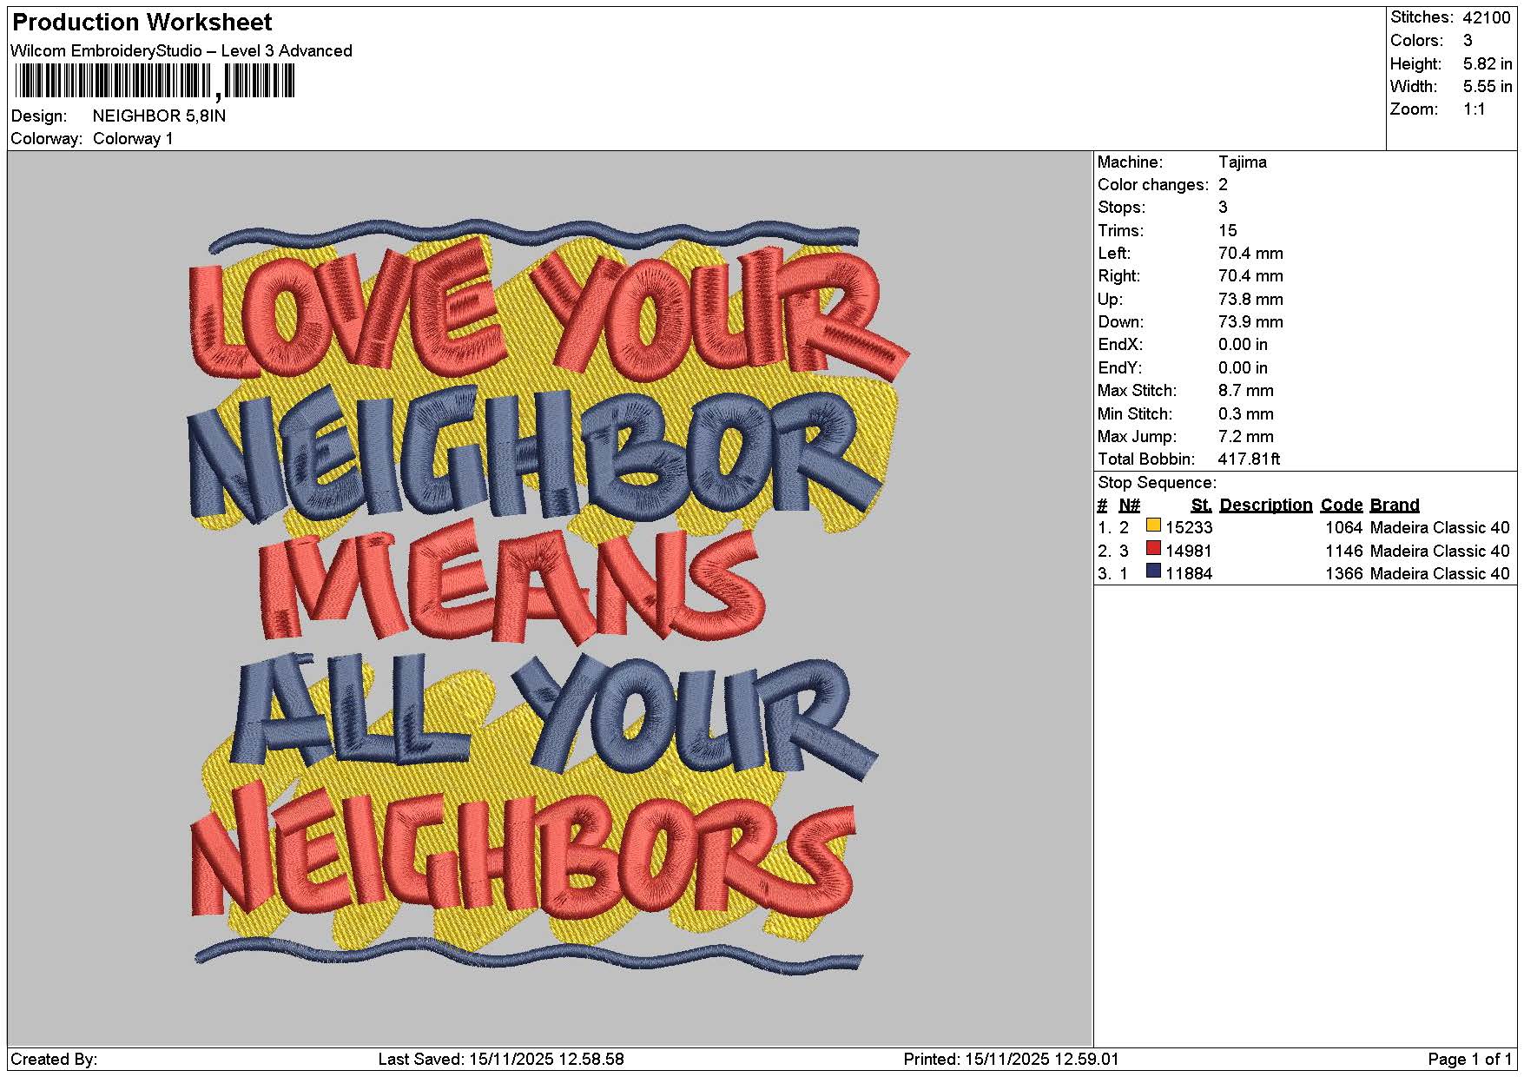The width and height of the screenshot is (1524, 1077).
Task: Click the 'Colorway 1' value
Action: [133, 139]
